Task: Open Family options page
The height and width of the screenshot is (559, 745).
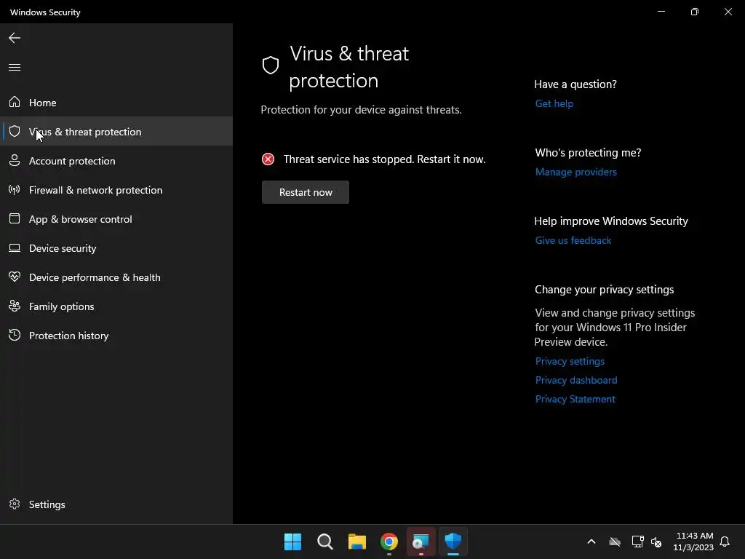Action: 116,306
